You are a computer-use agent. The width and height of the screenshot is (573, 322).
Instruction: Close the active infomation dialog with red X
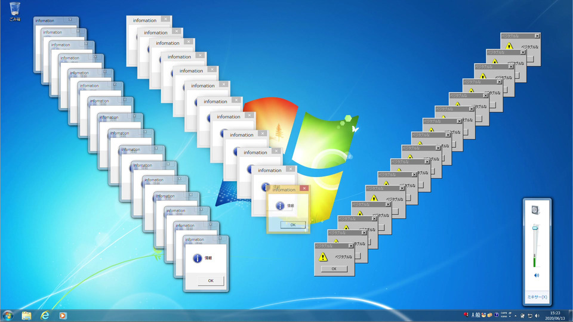[x=304, y=188]
